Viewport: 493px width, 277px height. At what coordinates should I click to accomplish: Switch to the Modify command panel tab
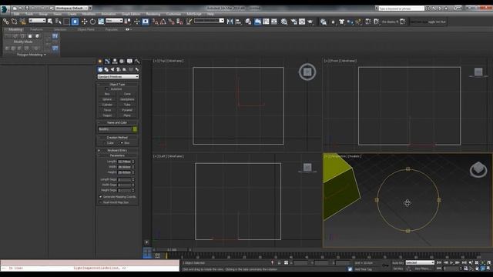(107, 62)
